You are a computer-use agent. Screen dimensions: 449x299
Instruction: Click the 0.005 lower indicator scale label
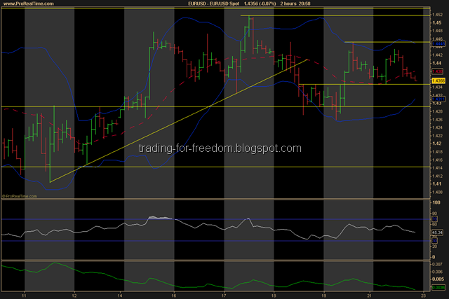pos(438,279)
